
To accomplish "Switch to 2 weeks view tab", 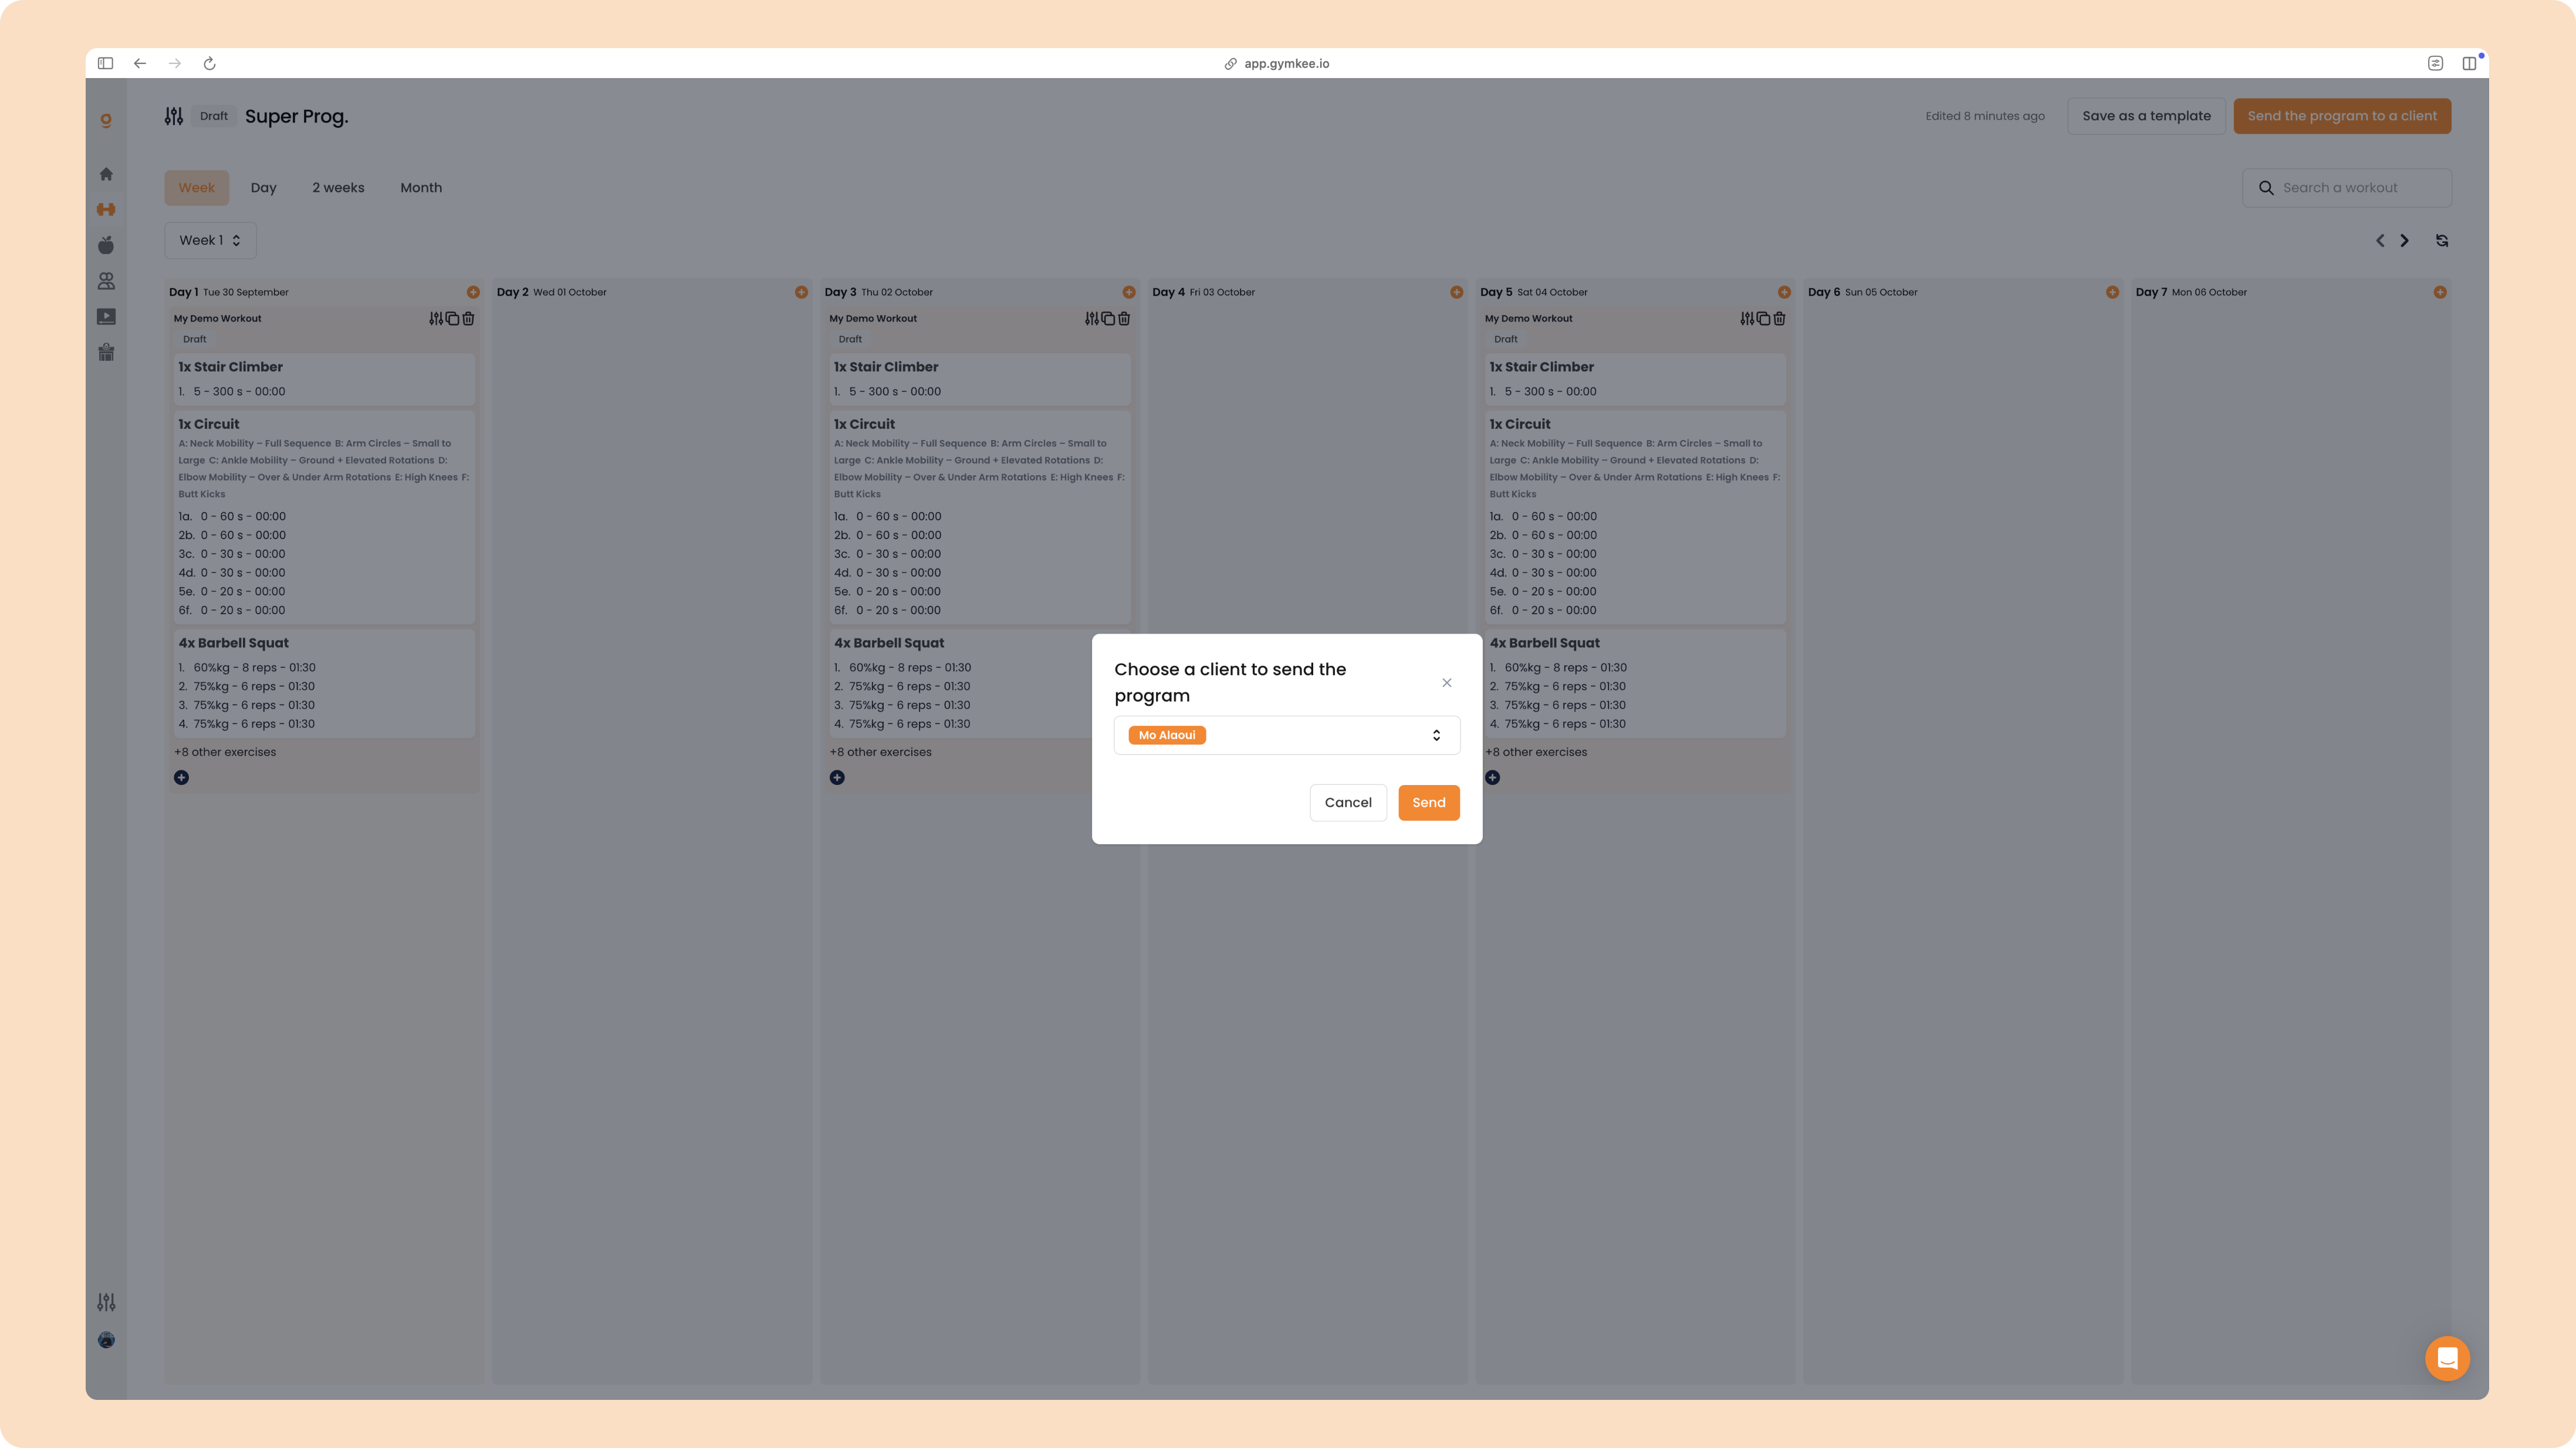I will 338,188.
